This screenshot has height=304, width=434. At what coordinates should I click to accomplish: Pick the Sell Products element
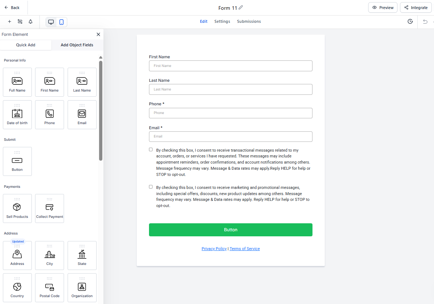click(x=17, y=208)
